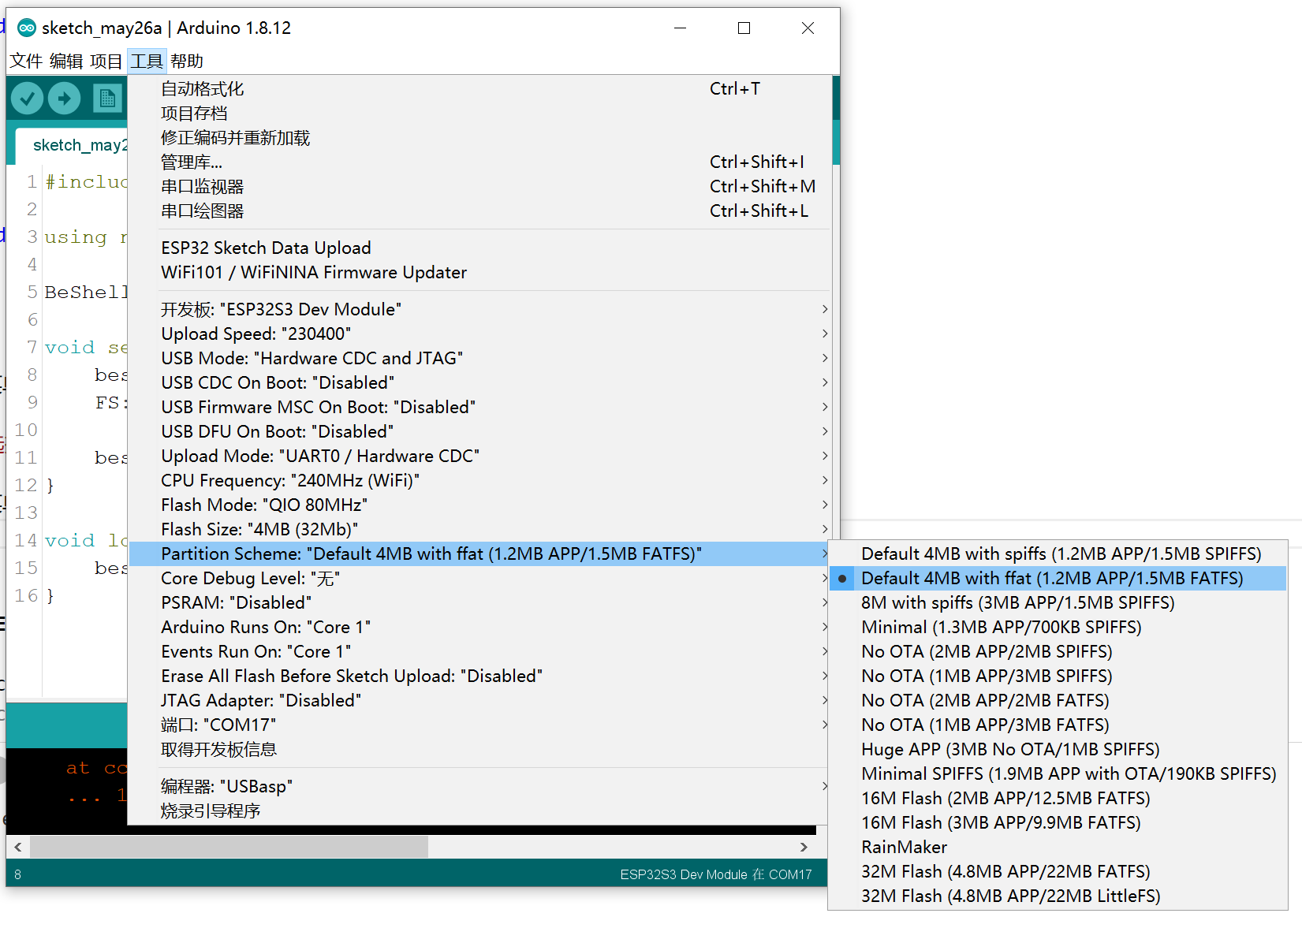This screenshot has height=928, width=1302.
Task: Open 管理库... from the menu
Action: click(479, 162)
